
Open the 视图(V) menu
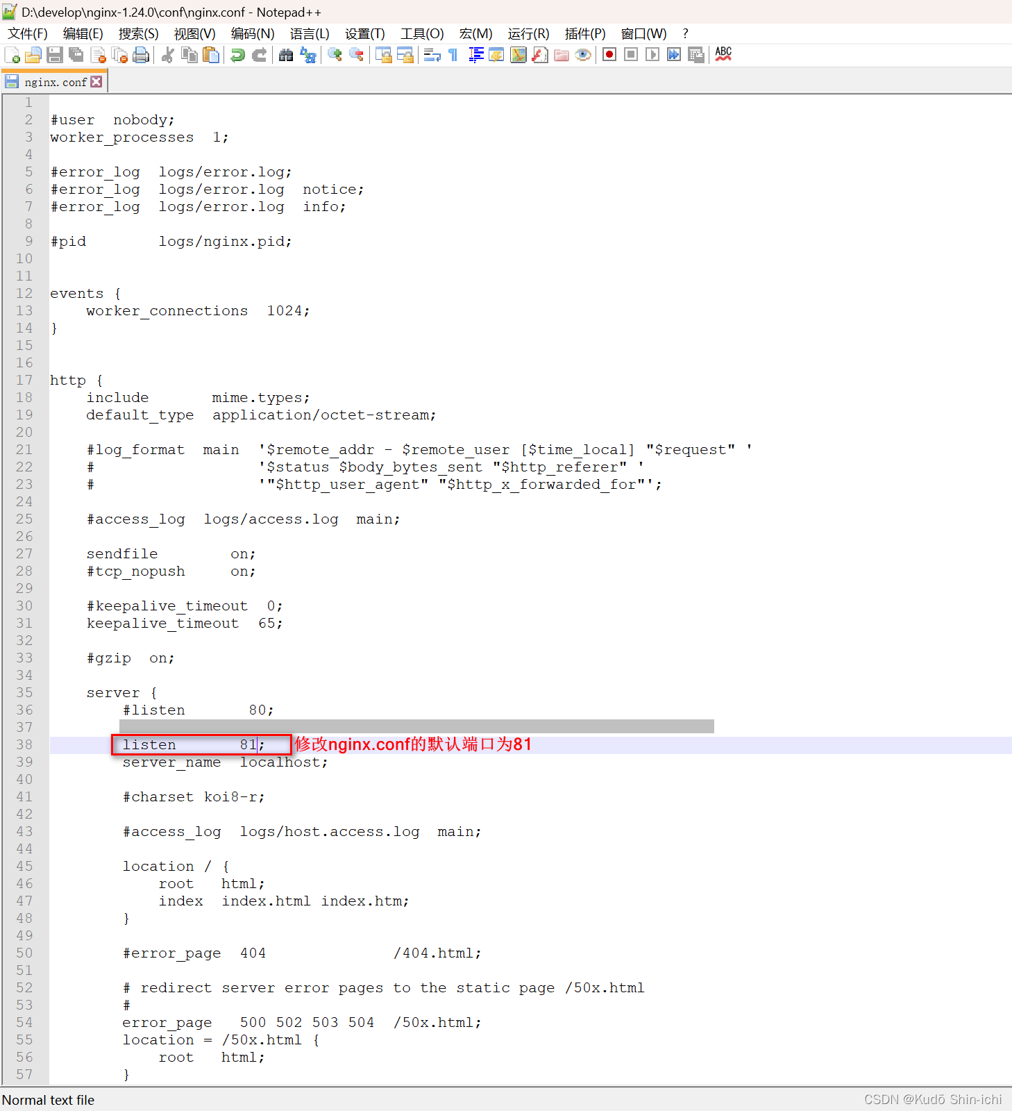tap(195, 34)
